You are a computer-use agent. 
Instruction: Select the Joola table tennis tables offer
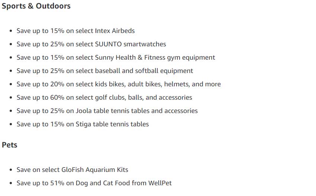pos(107,111)
